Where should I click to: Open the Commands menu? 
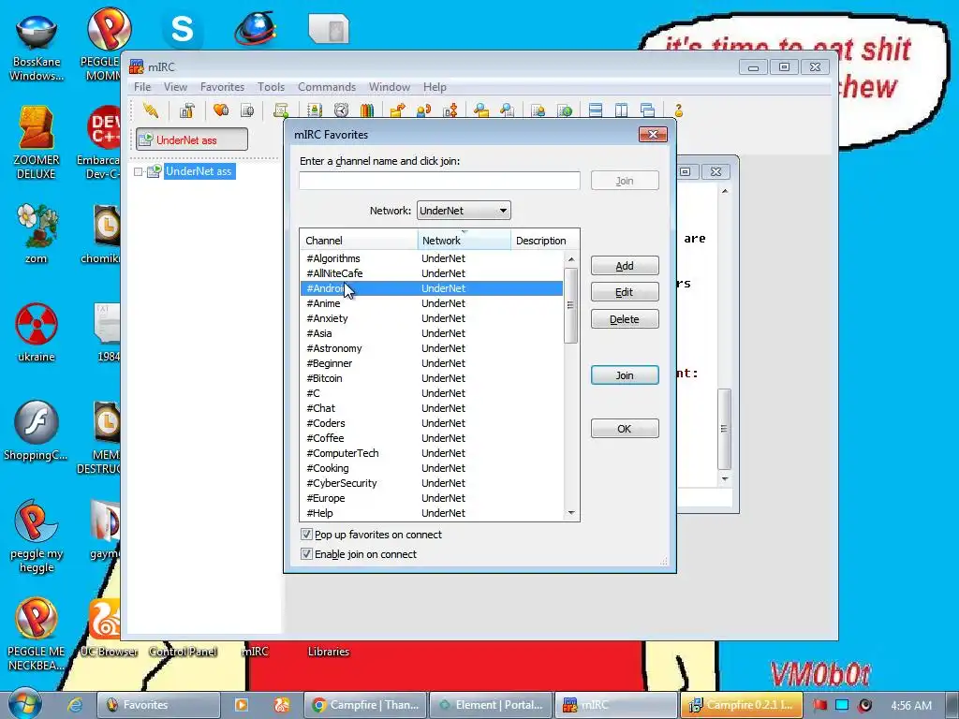[x=327, y=87]
